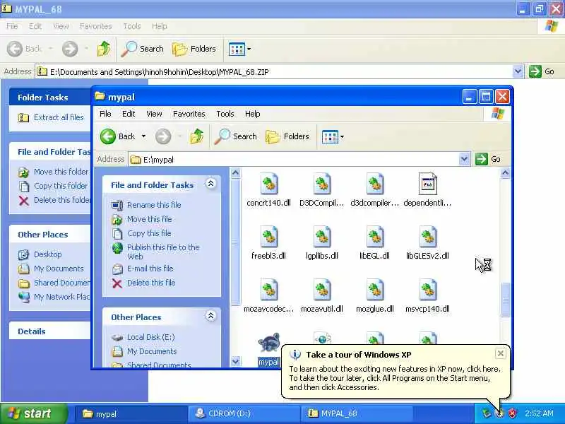Click Move this file link

[x=150, y=219]
